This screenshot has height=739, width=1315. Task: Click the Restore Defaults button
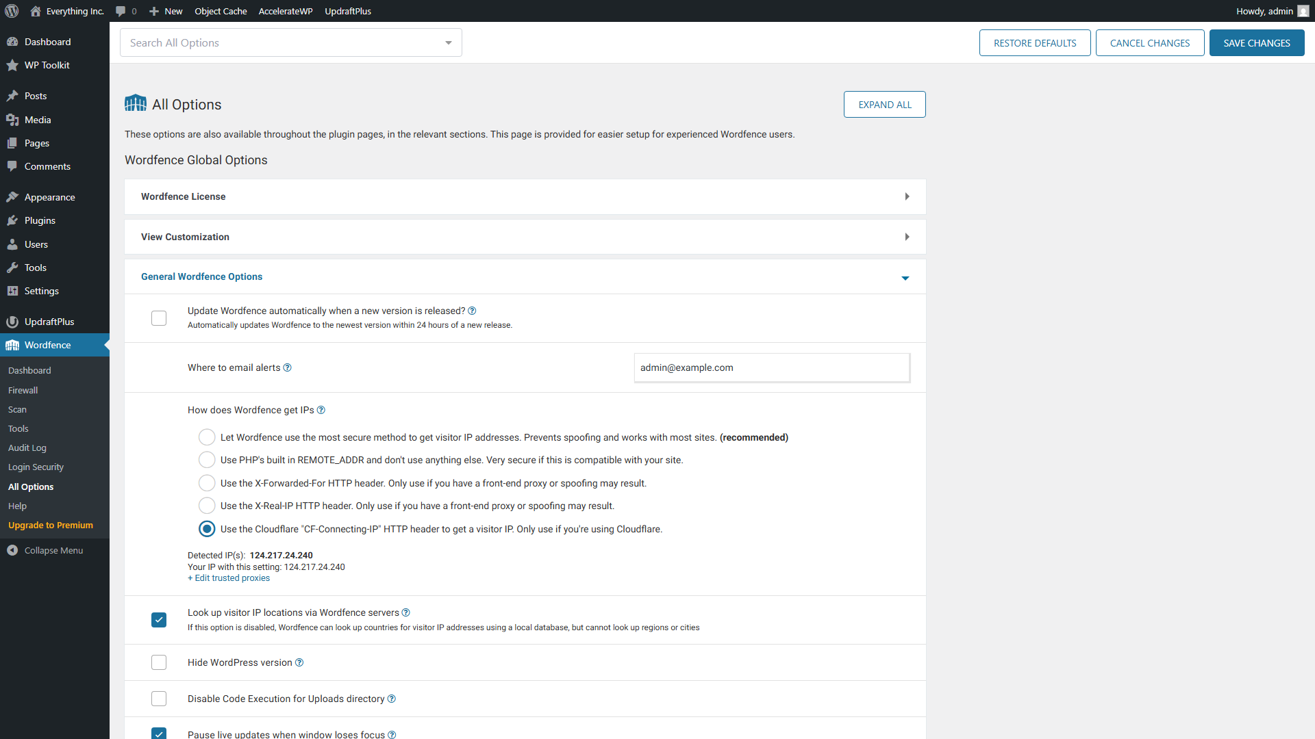coord(1035,42)
